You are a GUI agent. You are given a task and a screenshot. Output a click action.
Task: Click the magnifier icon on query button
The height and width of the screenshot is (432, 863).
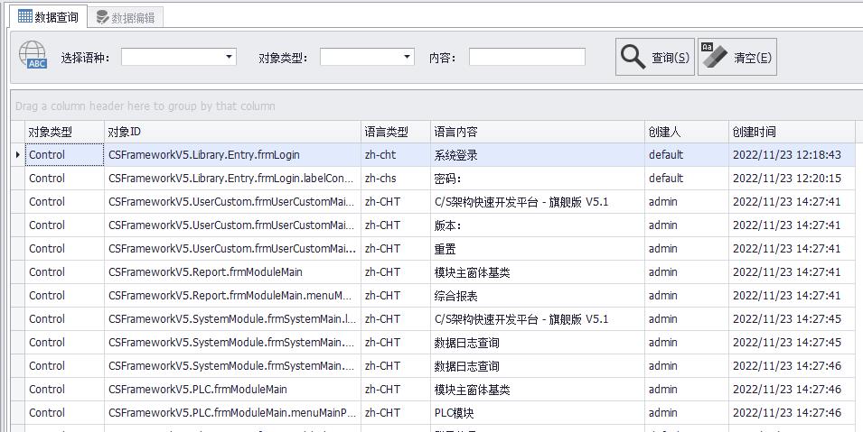633,57
